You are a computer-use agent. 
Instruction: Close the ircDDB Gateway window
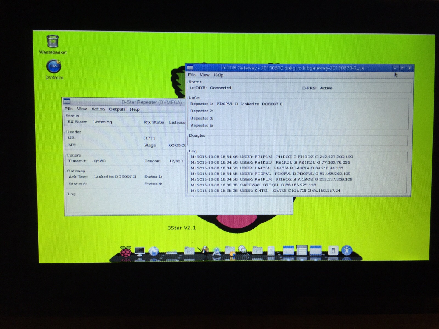[x=410, y=68]
